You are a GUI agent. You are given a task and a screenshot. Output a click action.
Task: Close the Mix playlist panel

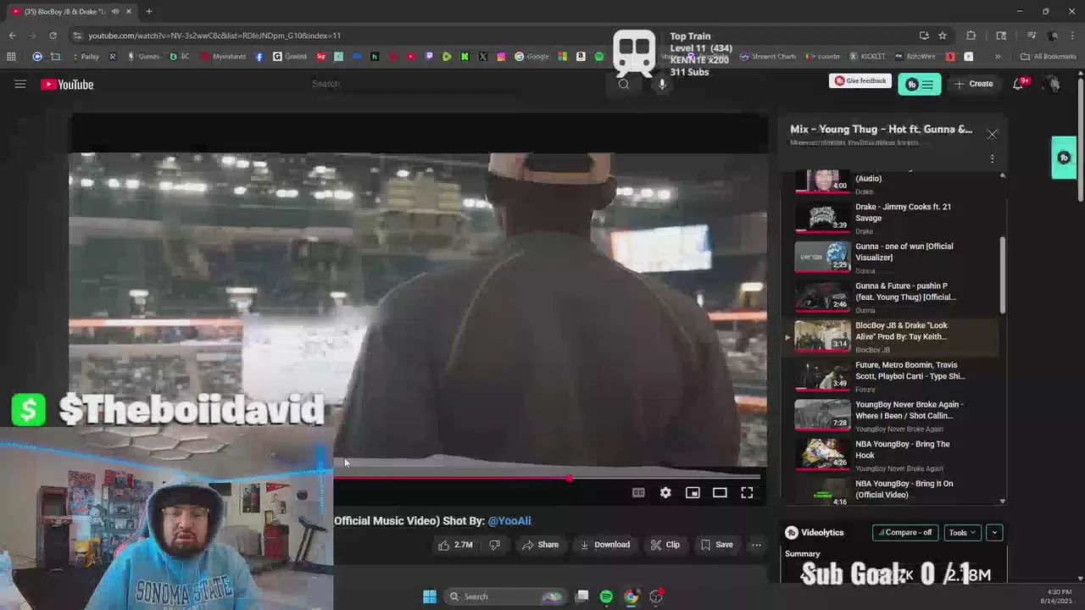[992, 134]
